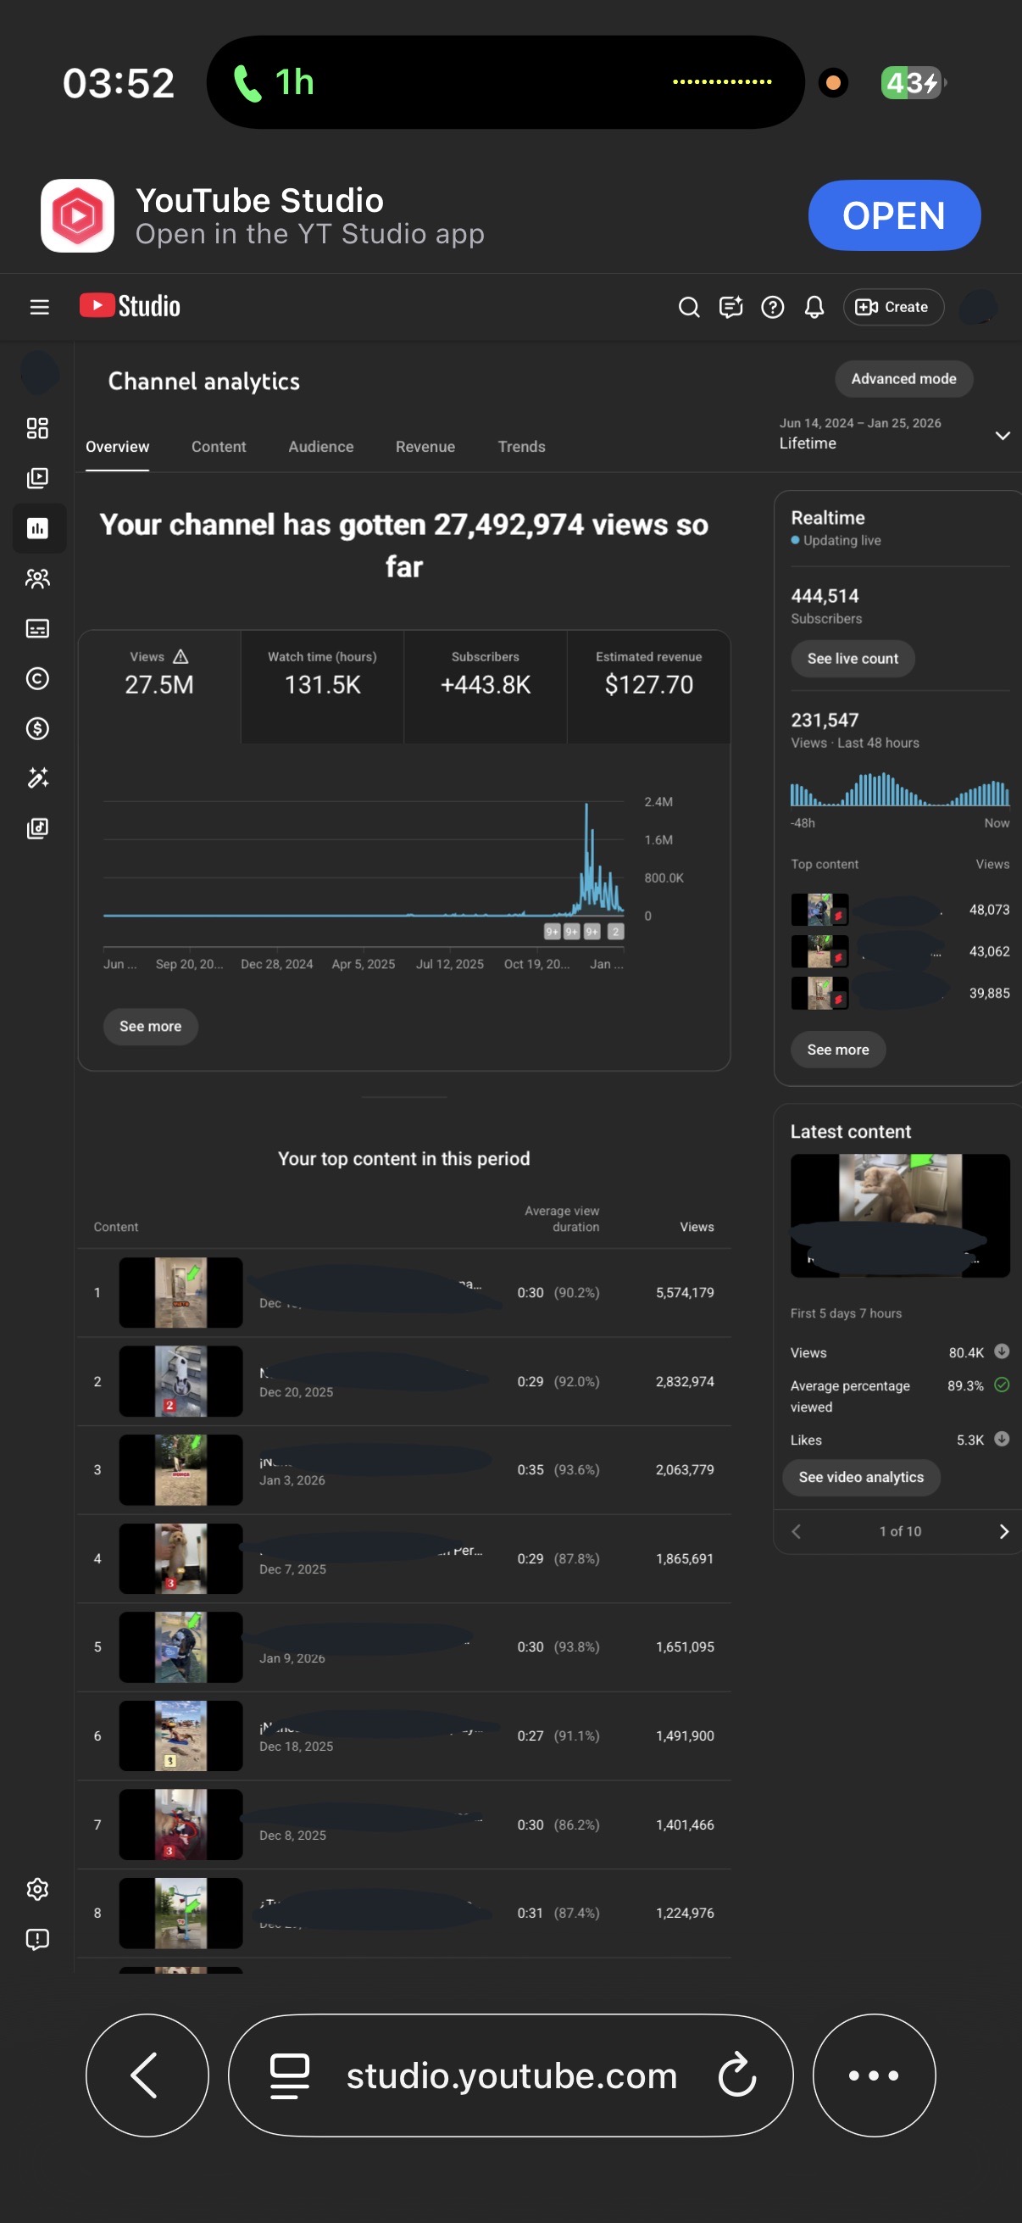Open the hamburger navigation menu
The width and height of the screenshot is (1022, 2223).
tap(39, 306)
